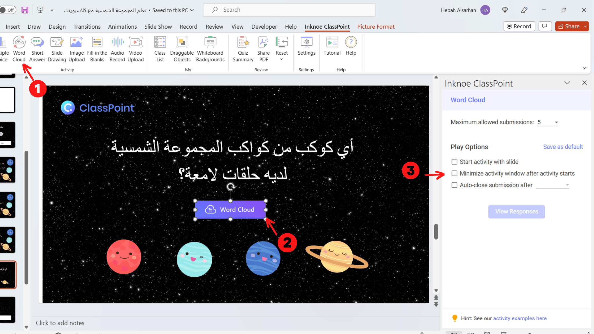Expand the Share button dropdown arrow
The width and height of the screenshot is (594, 334).
[585, 26]
